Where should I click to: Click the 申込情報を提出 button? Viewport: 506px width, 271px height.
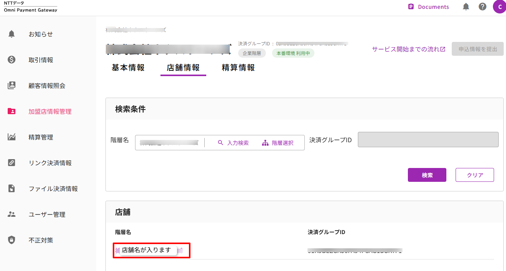(478, 49)
